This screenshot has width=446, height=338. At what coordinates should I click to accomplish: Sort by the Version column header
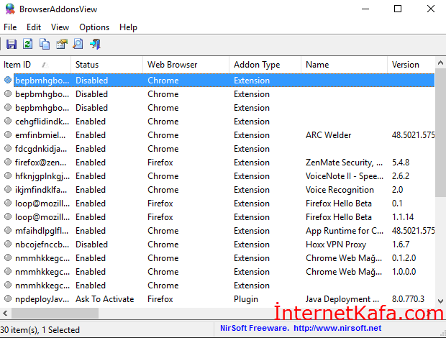click(x=411, y=65)
